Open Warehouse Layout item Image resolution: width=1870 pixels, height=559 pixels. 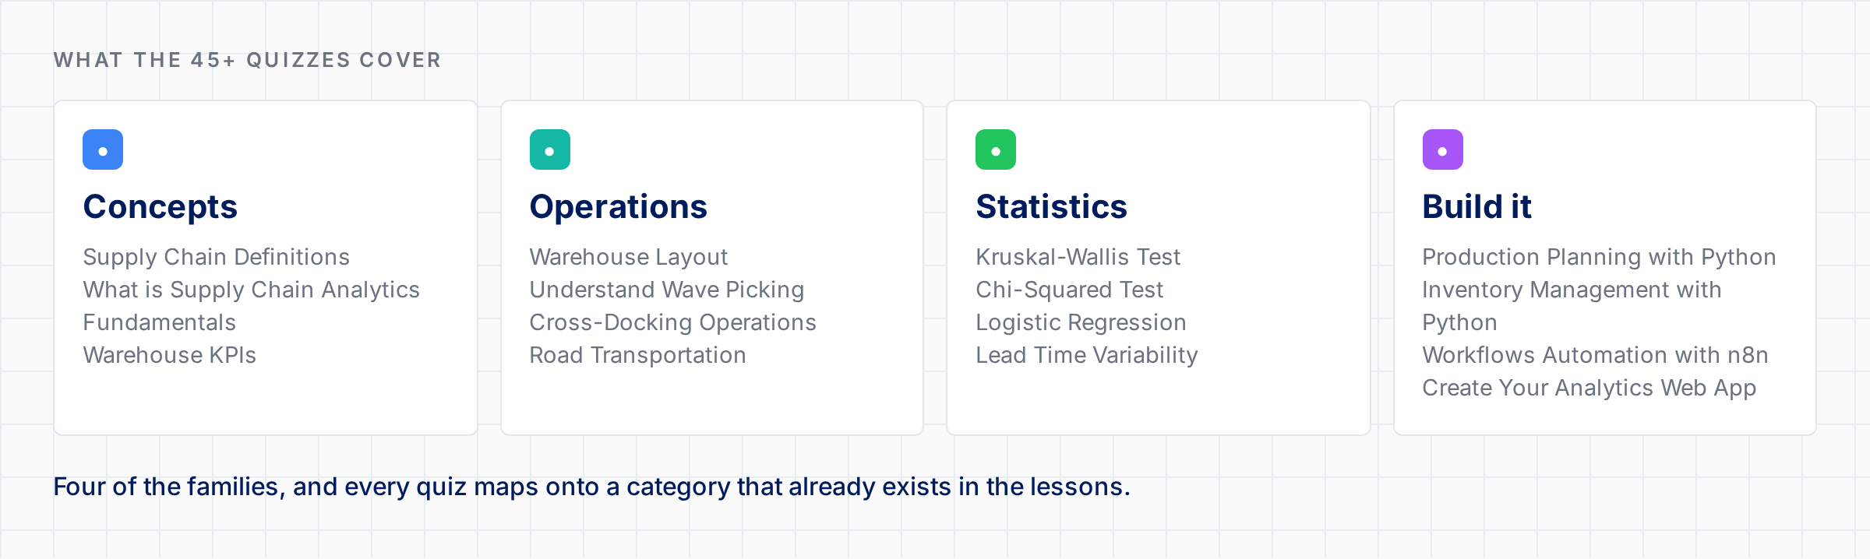tap(629, 257)
